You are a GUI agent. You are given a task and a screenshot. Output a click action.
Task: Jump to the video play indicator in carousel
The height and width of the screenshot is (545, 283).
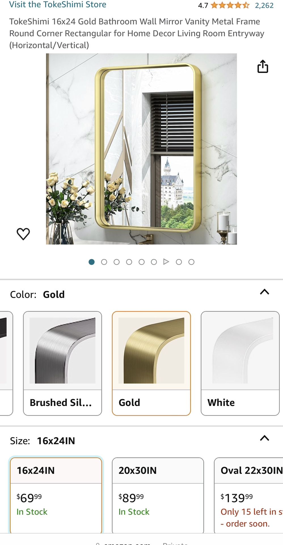pos(166,262)
